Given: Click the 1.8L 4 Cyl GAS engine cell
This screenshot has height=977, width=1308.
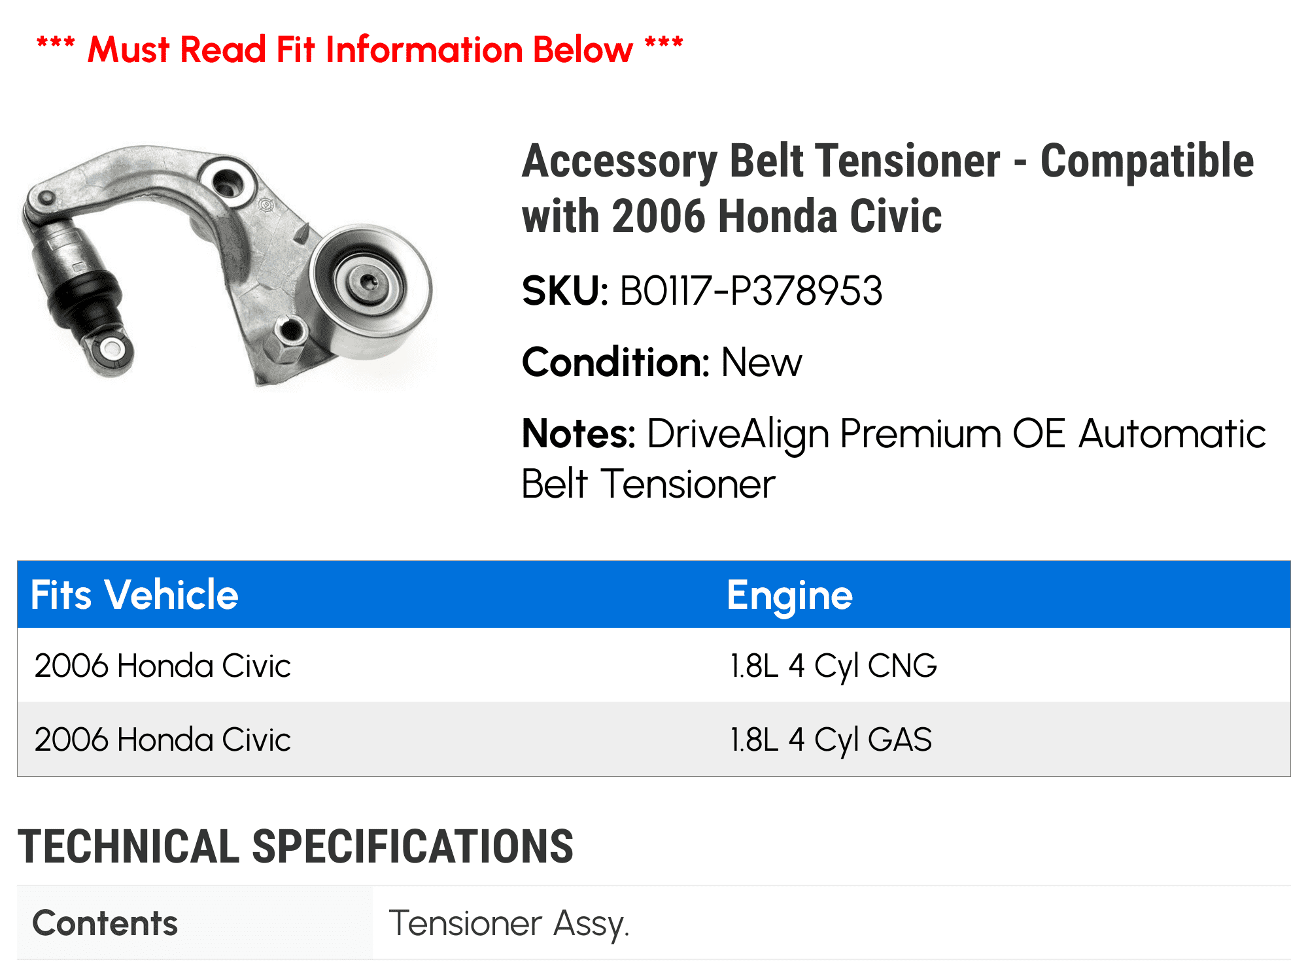Looking at the screenshot, I should coord(831,740).
